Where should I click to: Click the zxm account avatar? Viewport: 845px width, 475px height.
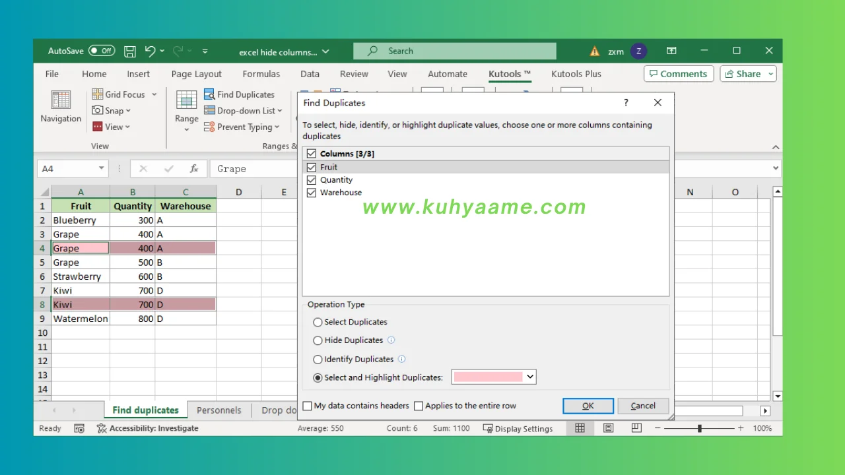pos(638,51)
